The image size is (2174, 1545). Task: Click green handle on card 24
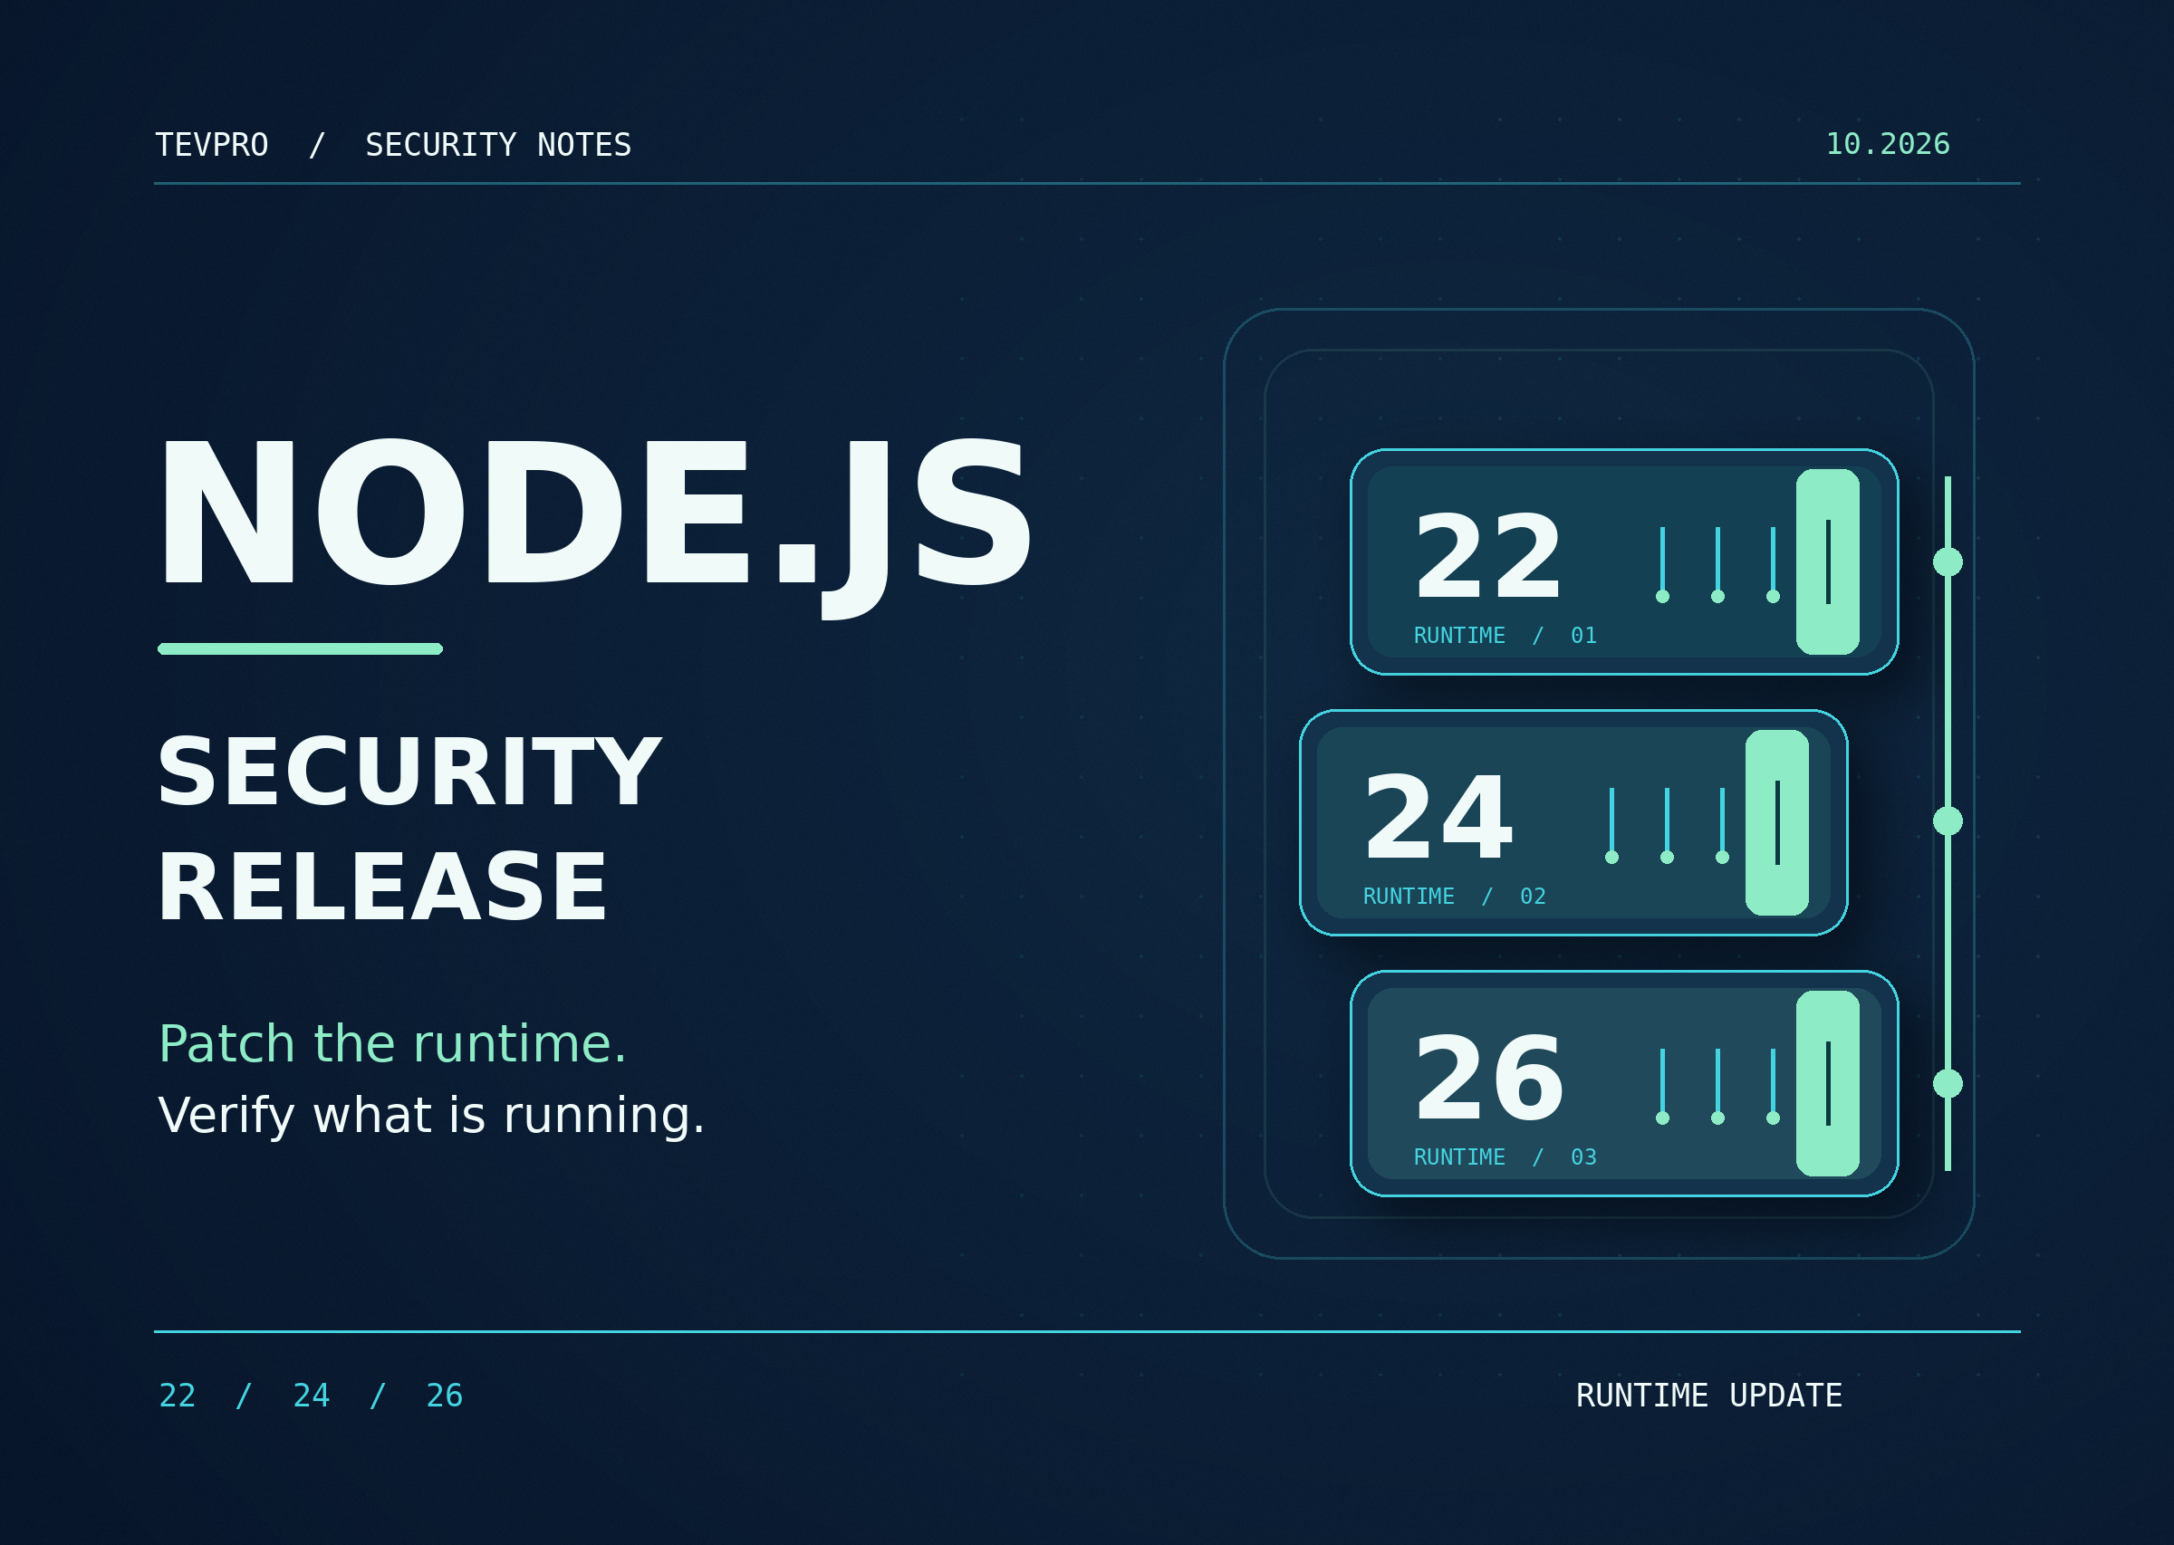tap(1777, 823)
